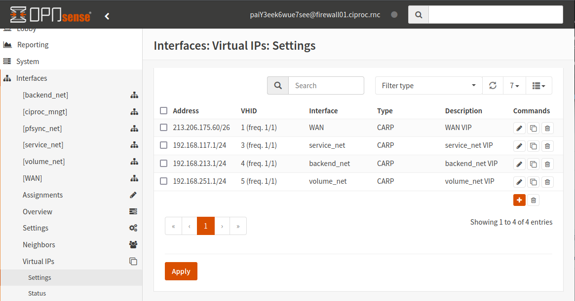Expand the [WAN] interface in sidebar
Viewport: 575px width, 301px height.
(134, 178)
